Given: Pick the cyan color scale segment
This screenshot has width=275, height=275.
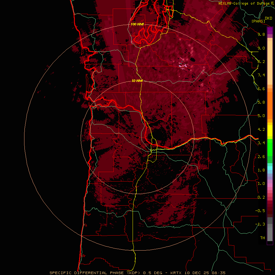Looking at the screenshot, I should [270, 168].
